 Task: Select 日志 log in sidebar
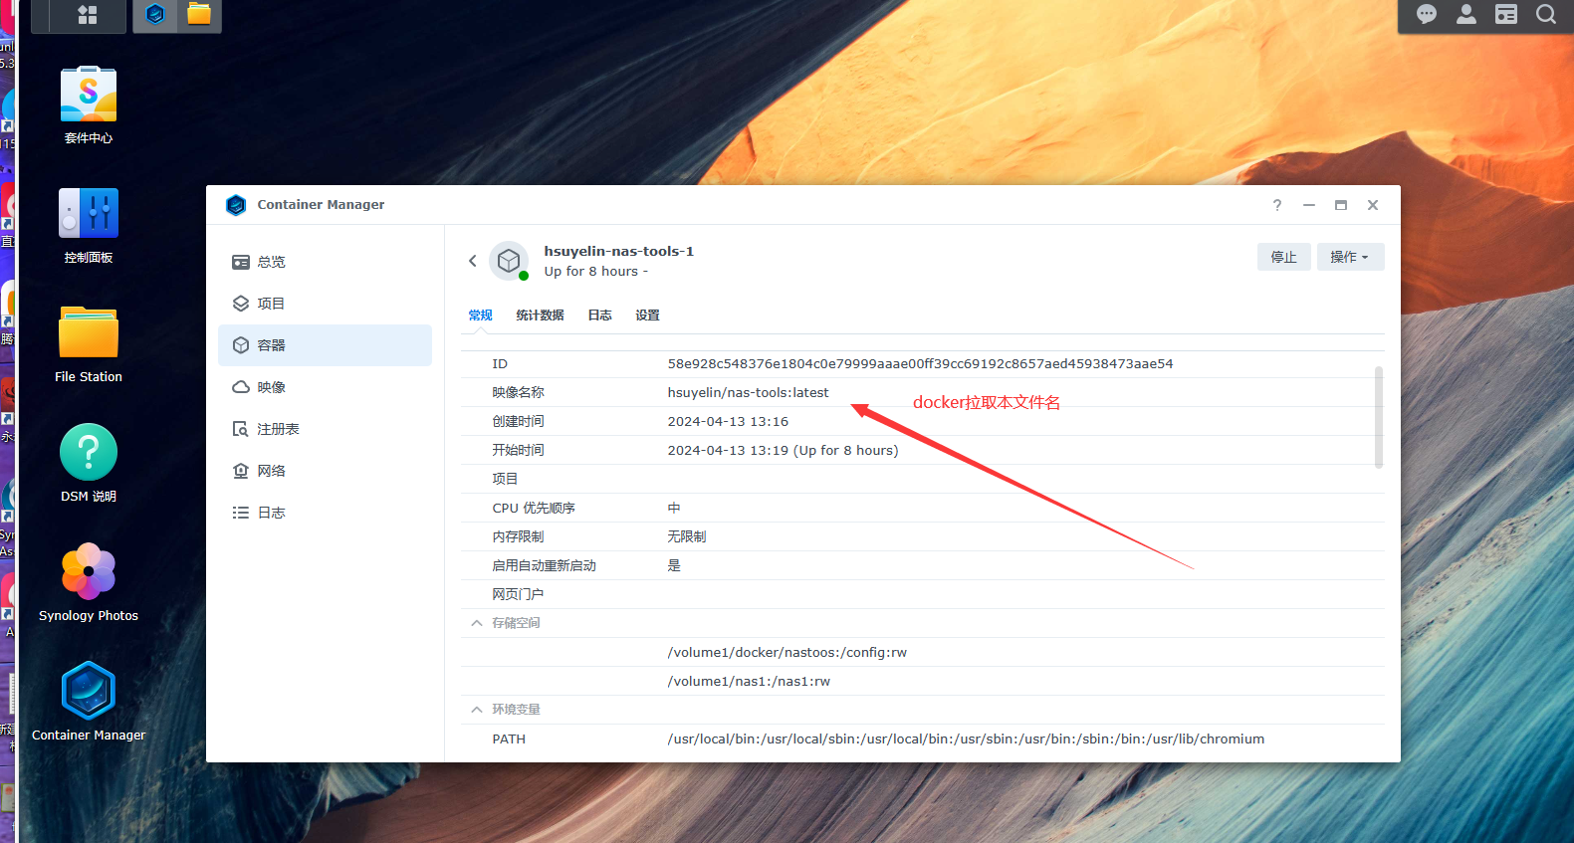[325, 513]
